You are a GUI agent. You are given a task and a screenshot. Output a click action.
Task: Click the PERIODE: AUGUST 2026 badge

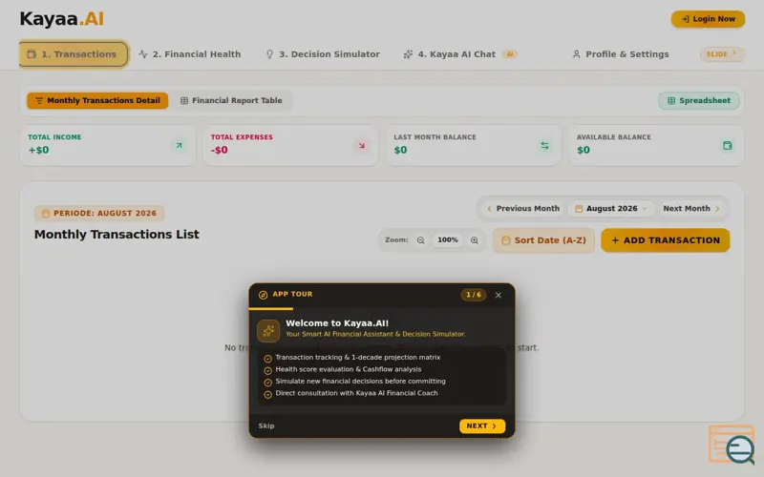[99, 213]
